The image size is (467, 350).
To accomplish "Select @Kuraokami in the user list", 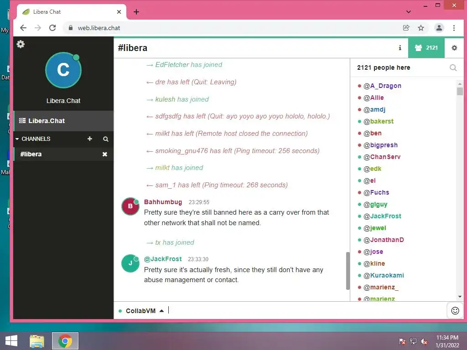I will pos(384,275).
